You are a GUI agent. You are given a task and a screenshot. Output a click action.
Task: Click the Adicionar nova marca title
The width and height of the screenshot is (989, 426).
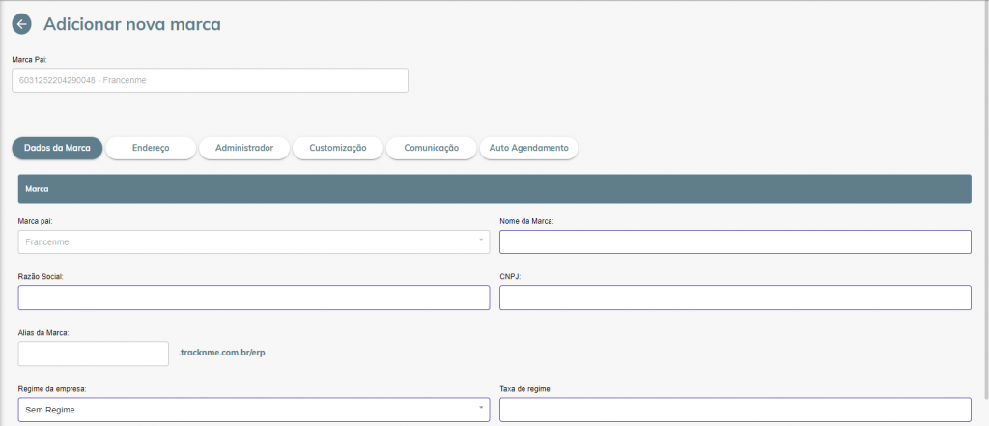point(131,24)
